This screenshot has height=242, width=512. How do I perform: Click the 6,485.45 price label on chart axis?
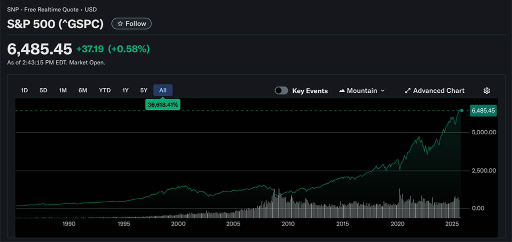point(483,111)
